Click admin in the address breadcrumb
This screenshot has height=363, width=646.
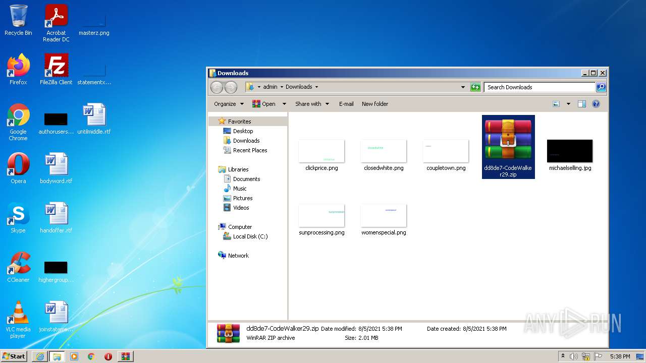[270, 87]
